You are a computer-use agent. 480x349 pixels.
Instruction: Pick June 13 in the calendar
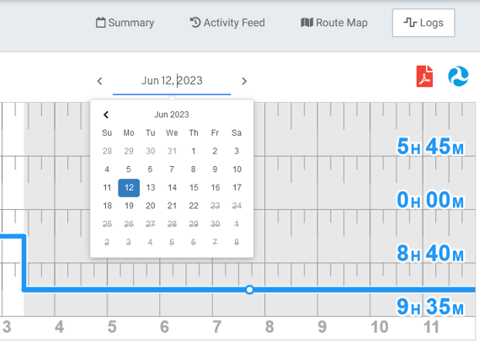150,187
